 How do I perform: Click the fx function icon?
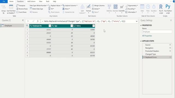point(38,21)
